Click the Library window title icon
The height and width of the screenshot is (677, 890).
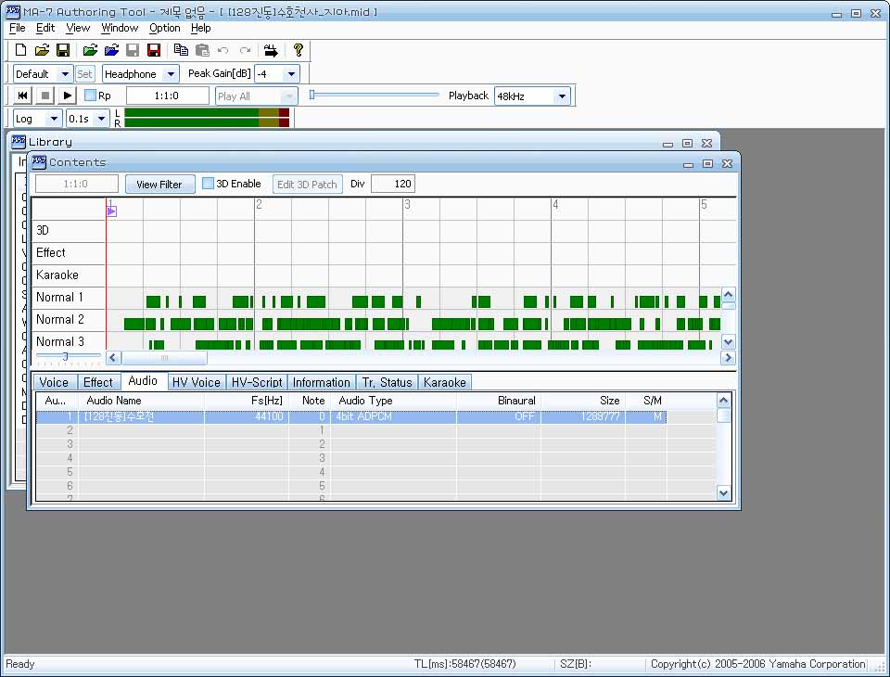pos(19,141)
